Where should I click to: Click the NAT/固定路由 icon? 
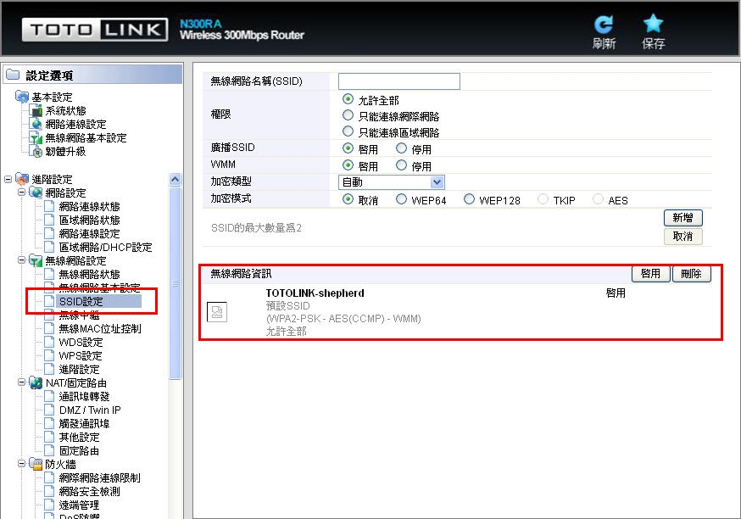[36, 382]
